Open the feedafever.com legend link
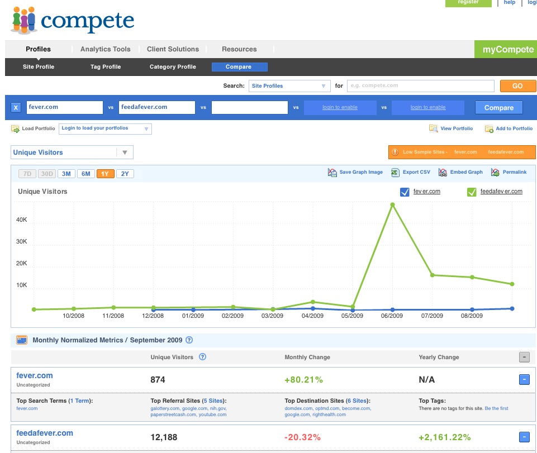The height and width of the screenshot is (453, 537). (501, 192)
